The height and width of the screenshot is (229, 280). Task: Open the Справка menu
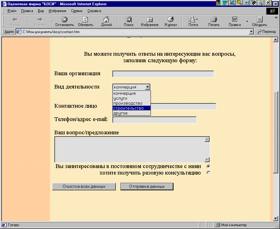click(x=94, y=11)
